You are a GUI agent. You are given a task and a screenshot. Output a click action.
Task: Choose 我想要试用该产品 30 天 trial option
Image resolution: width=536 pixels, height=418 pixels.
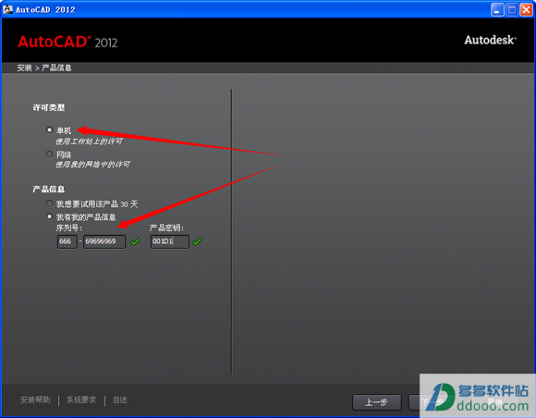click(50, 203)
